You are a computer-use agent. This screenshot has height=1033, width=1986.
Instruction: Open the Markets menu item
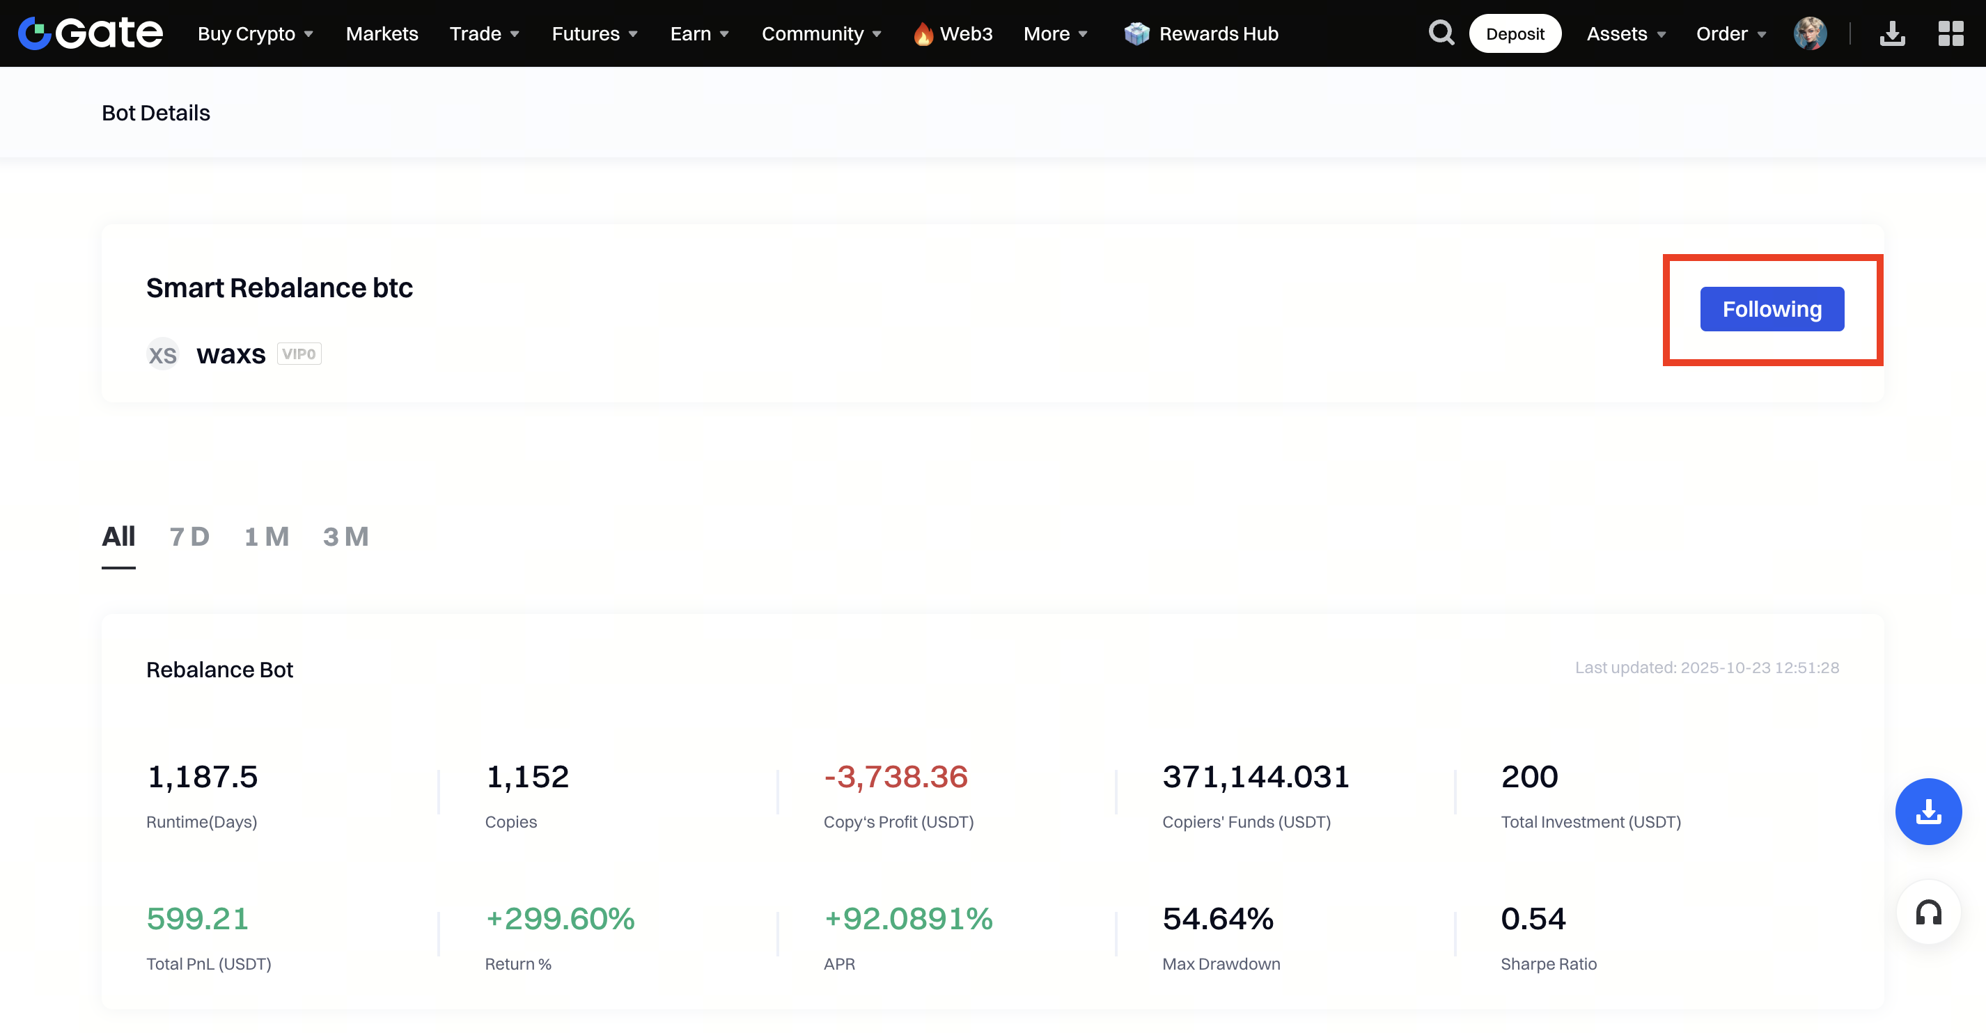pos(382,34)
